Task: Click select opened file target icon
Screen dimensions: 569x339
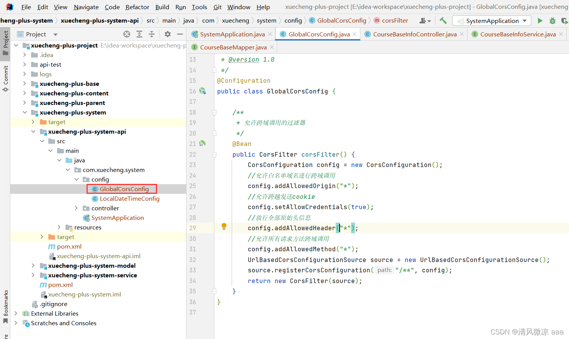Action: coord(127,34)
